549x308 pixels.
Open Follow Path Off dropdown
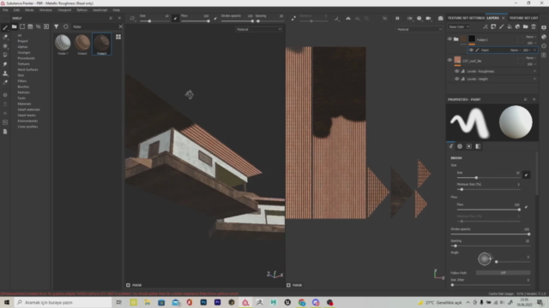[x=504, y=273]
